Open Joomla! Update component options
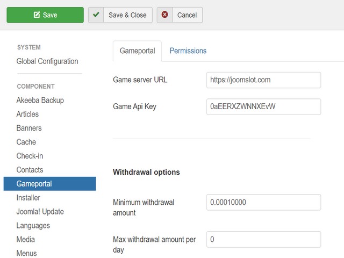 [x=40, y=211]
